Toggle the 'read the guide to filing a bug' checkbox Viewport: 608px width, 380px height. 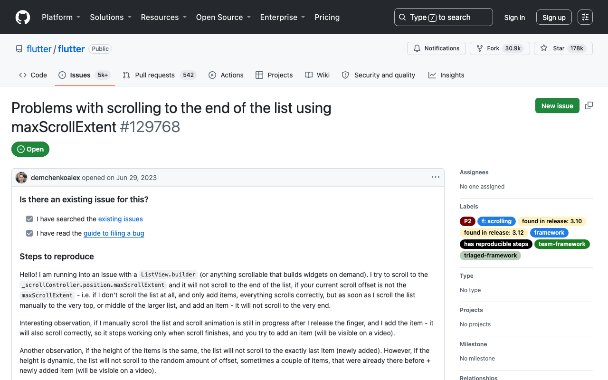[29, 233]
